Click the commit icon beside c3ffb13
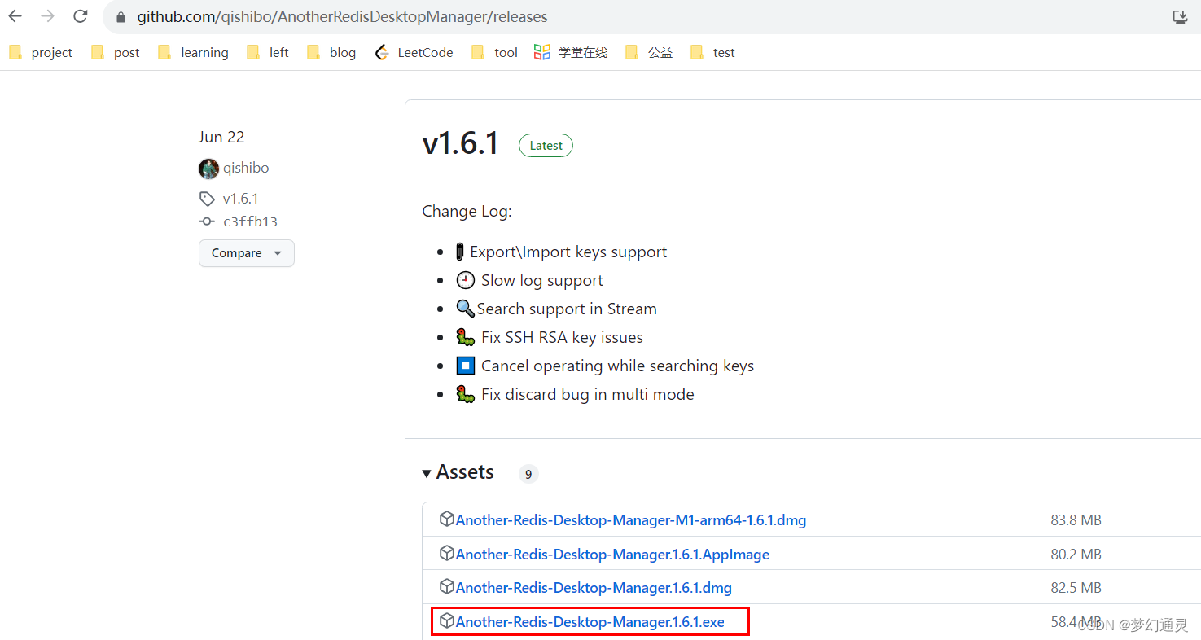The image size is (1201, 640). click(x=207, y=221)
